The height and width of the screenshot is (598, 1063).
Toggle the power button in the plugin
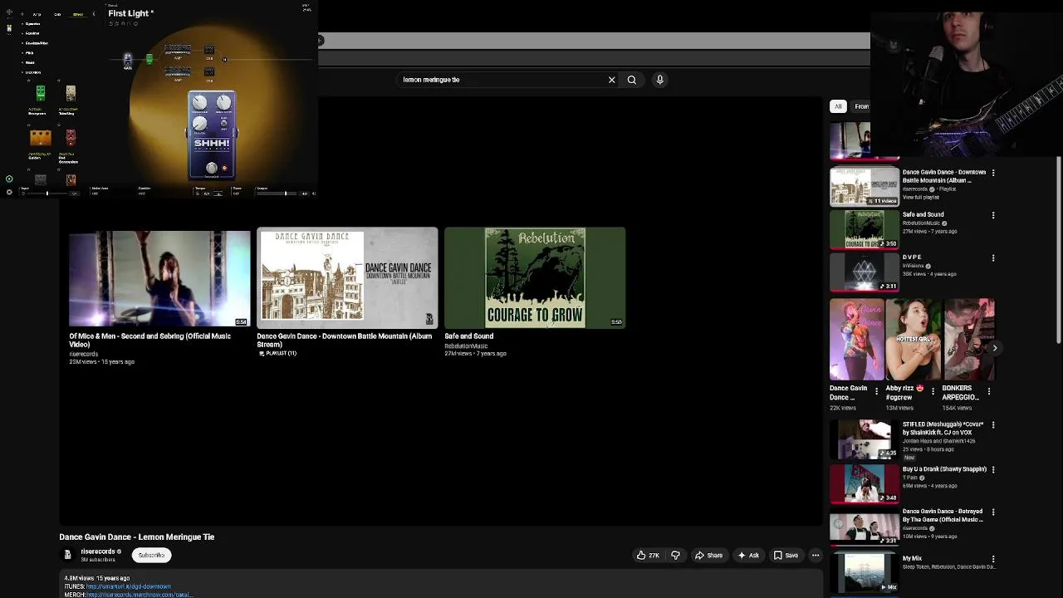9,179
